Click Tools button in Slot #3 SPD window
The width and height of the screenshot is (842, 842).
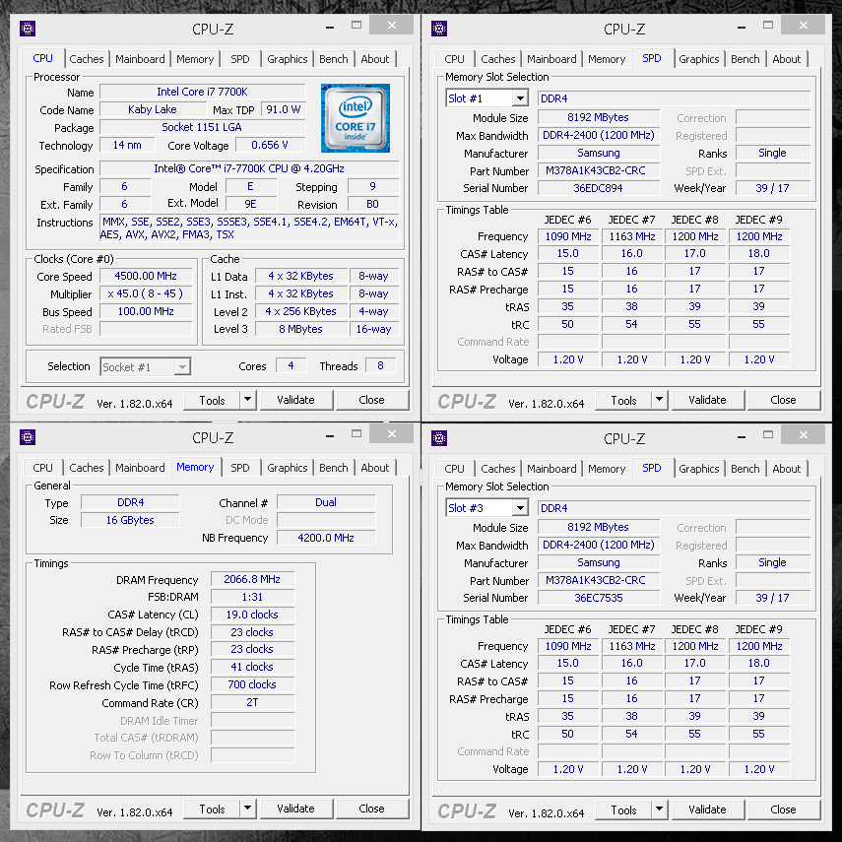point(623,810)
